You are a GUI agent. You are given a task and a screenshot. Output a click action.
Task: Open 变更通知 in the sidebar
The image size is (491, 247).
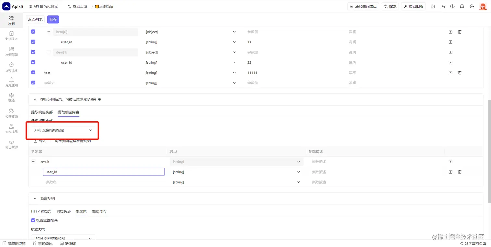click(11, 82)
